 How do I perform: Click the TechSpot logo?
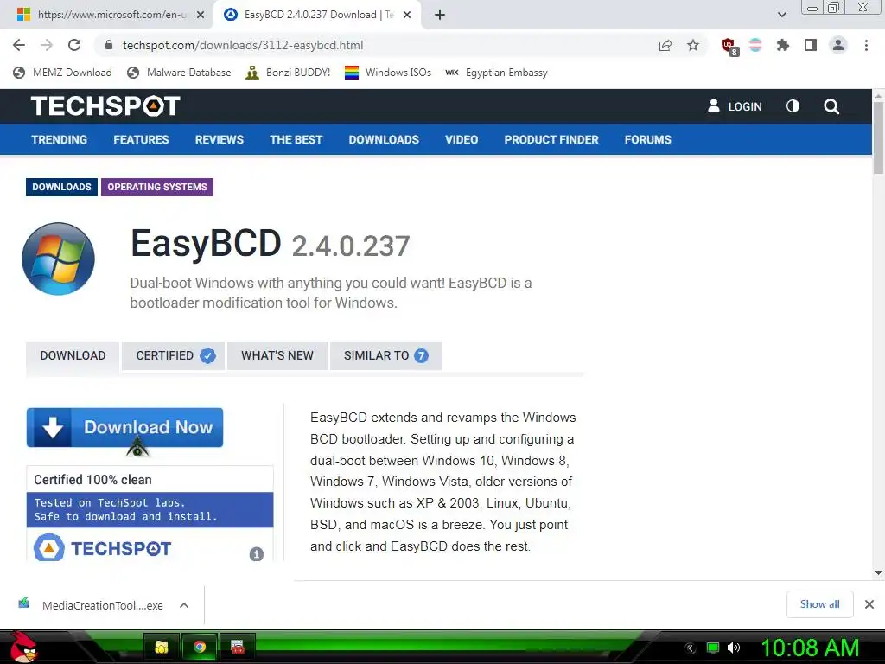coord(105,106)
